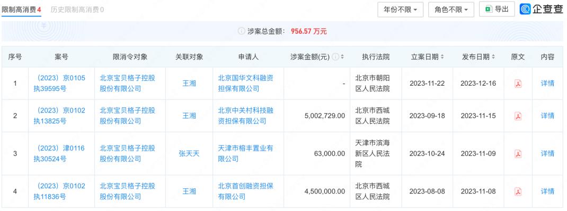Open 北京宝贝格子控股股份有限公司 link in row 2

coord(127,116)
